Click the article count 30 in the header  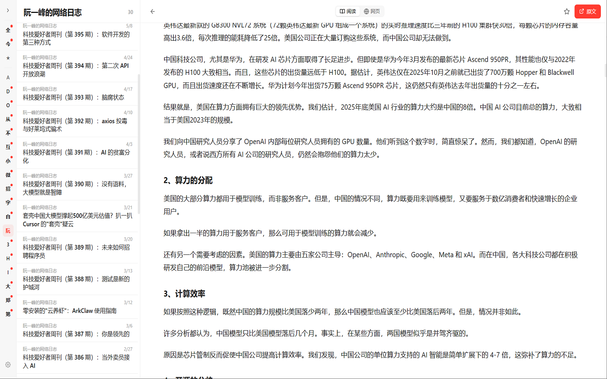[130, 12]
